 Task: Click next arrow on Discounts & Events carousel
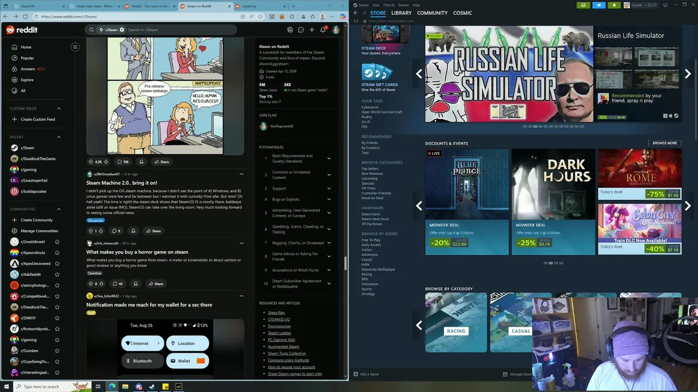(688, 206)
